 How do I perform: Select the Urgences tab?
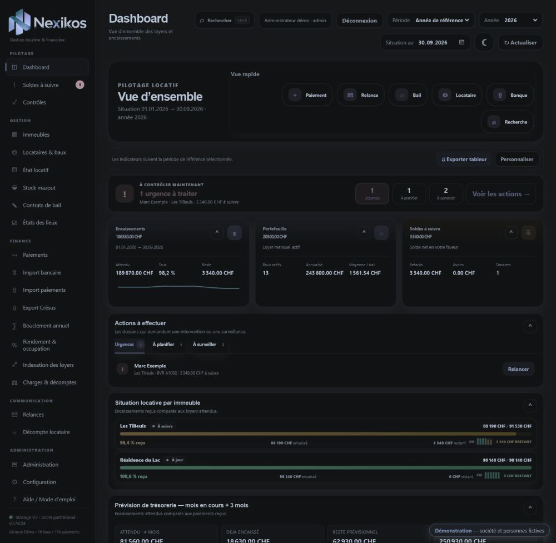click(130, 345)
